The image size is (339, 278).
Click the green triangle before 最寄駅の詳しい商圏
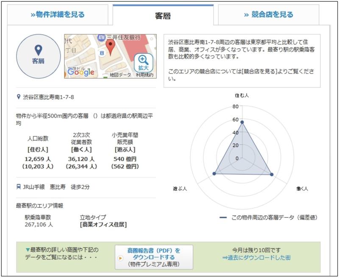[x=28, y=250]
